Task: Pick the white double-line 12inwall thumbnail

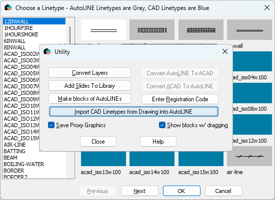Action: coord(103,29)
